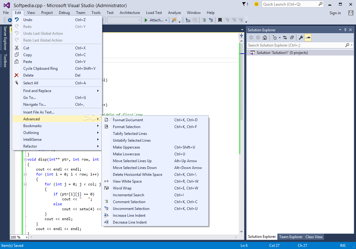
Task: Click the Uncomment selected lines toolbar icon
Action: coord(211,20)
